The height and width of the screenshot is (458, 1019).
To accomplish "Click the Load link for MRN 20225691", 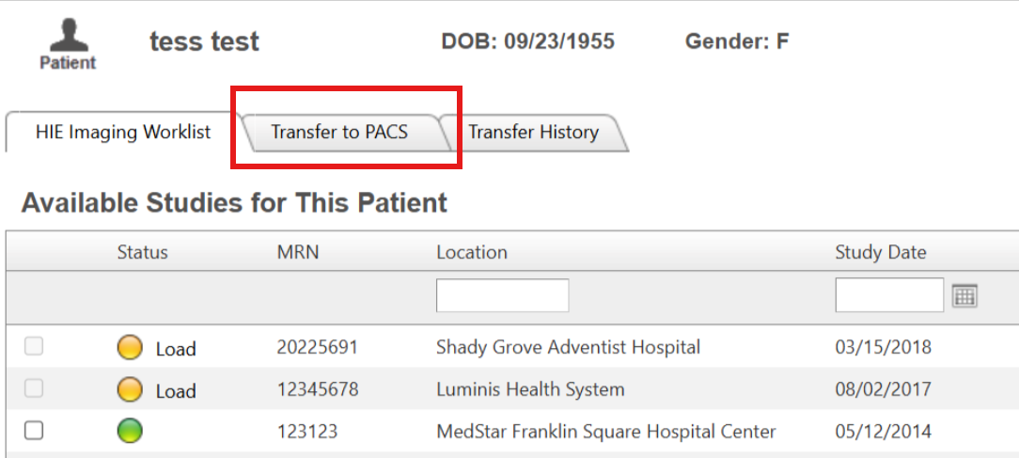I will point(176,349).
